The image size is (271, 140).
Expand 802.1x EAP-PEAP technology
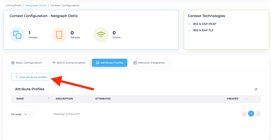(189, 24)
